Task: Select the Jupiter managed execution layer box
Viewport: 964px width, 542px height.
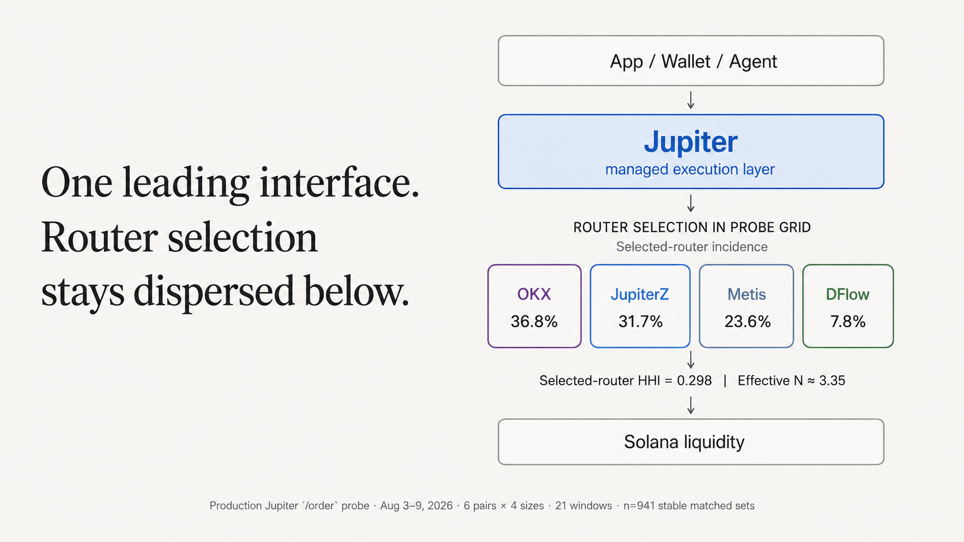Action: [x=691, y=151]
